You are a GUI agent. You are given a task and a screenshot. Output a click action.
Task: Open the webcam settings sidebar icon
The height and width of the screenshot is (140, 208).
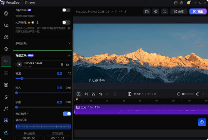[6, 49]
